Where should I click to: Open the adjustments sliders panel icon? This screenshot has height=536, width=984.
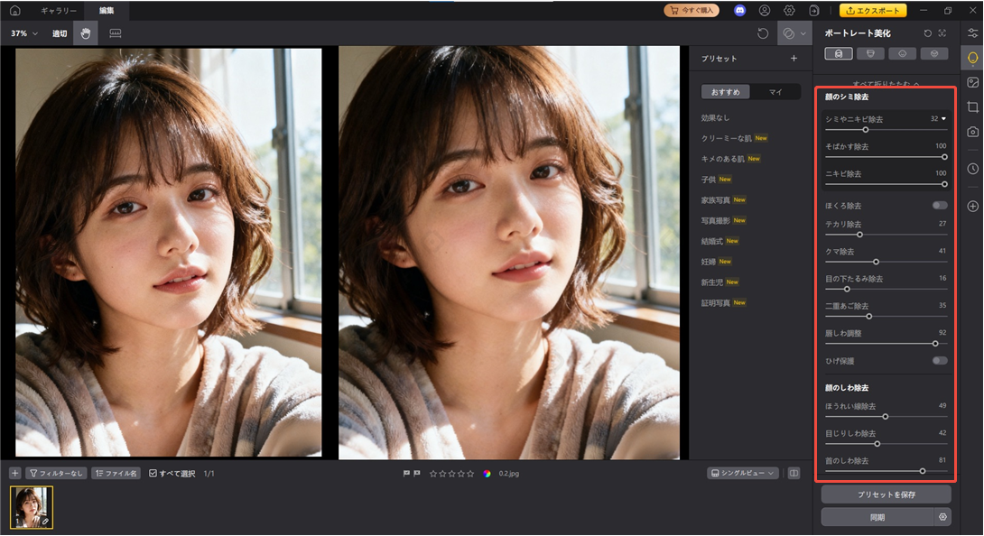pyautogui.click(x=972, y=33)
